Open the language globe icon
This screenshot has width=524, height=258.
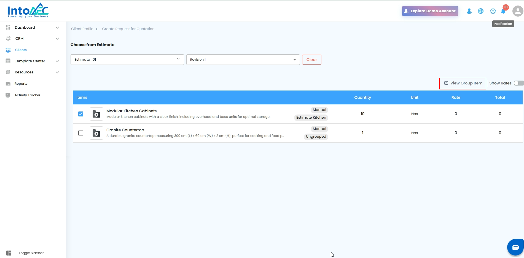481,11
